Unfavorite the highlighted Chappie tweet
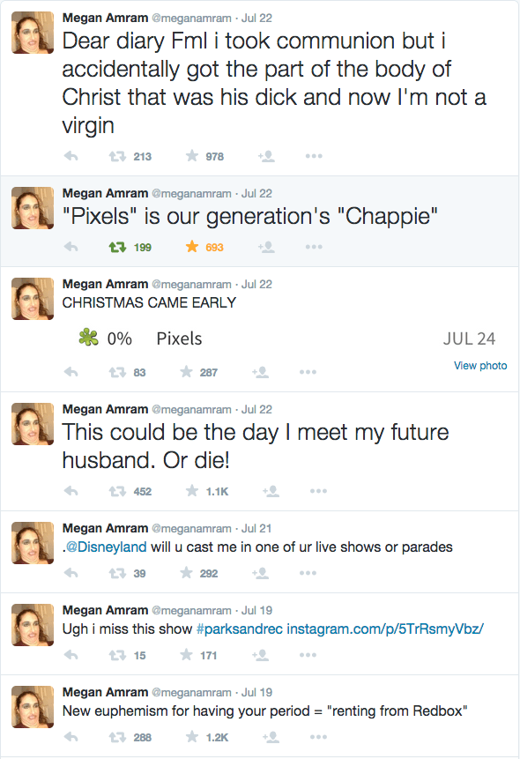The height and width of the screenshot is (759, 520). click(x=190, y=247)
